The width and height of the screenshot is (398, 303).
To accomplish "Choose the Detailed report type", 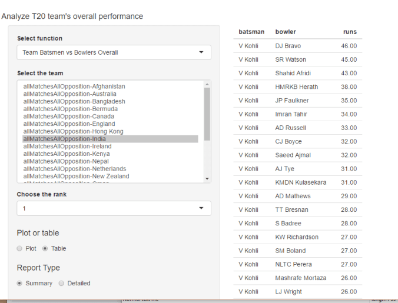I will click(61, 283).
